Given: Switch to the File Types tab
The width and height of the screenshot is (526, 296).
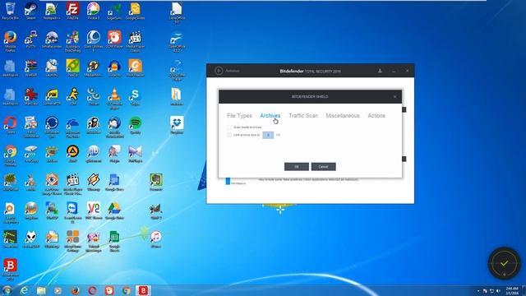Looking at the screenshot, I should point(239,115).
